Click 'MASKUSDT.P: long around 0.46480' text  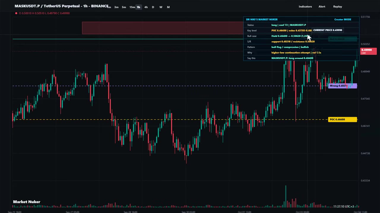(292, 58)
